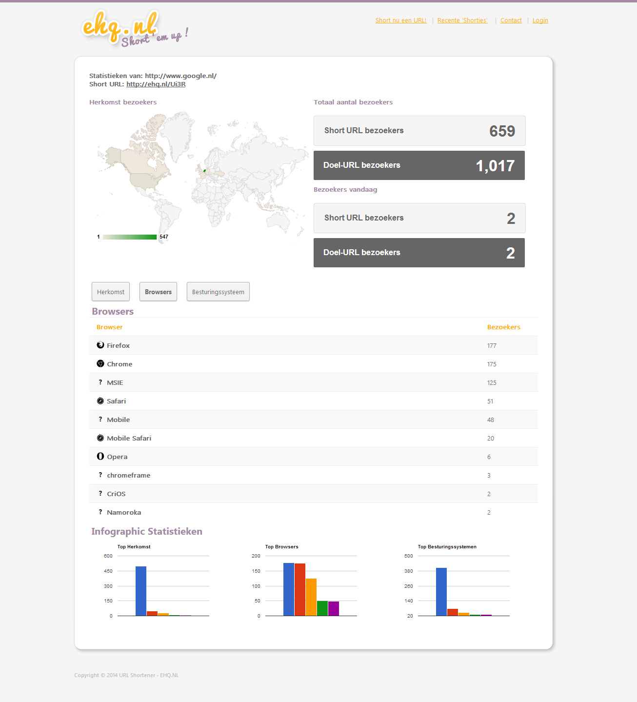Click the Top Besturingssystemen chart title
The width and height of the screenshot is (637, 702).
click(447, 547)
